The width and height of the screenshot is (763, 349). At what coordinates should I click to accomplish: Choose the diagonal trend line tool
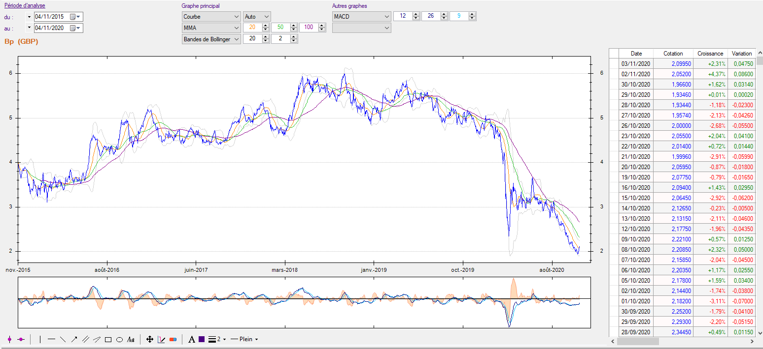coord(63,339)
